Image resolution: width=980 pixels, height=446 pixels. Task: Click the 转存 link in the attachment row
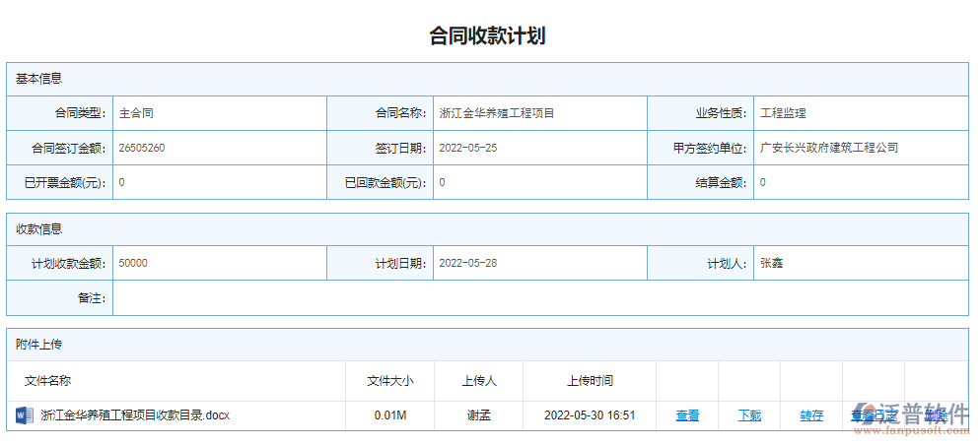pos(811,415)
